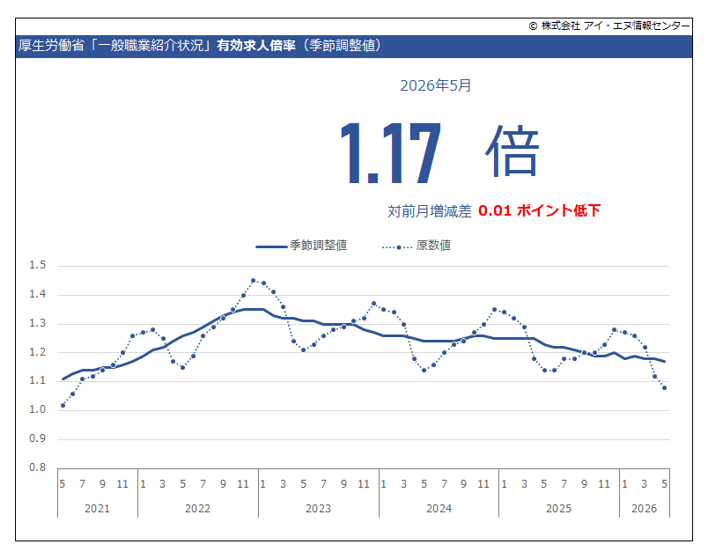Click the 季節調整値 legend entry

click(301, 246)
